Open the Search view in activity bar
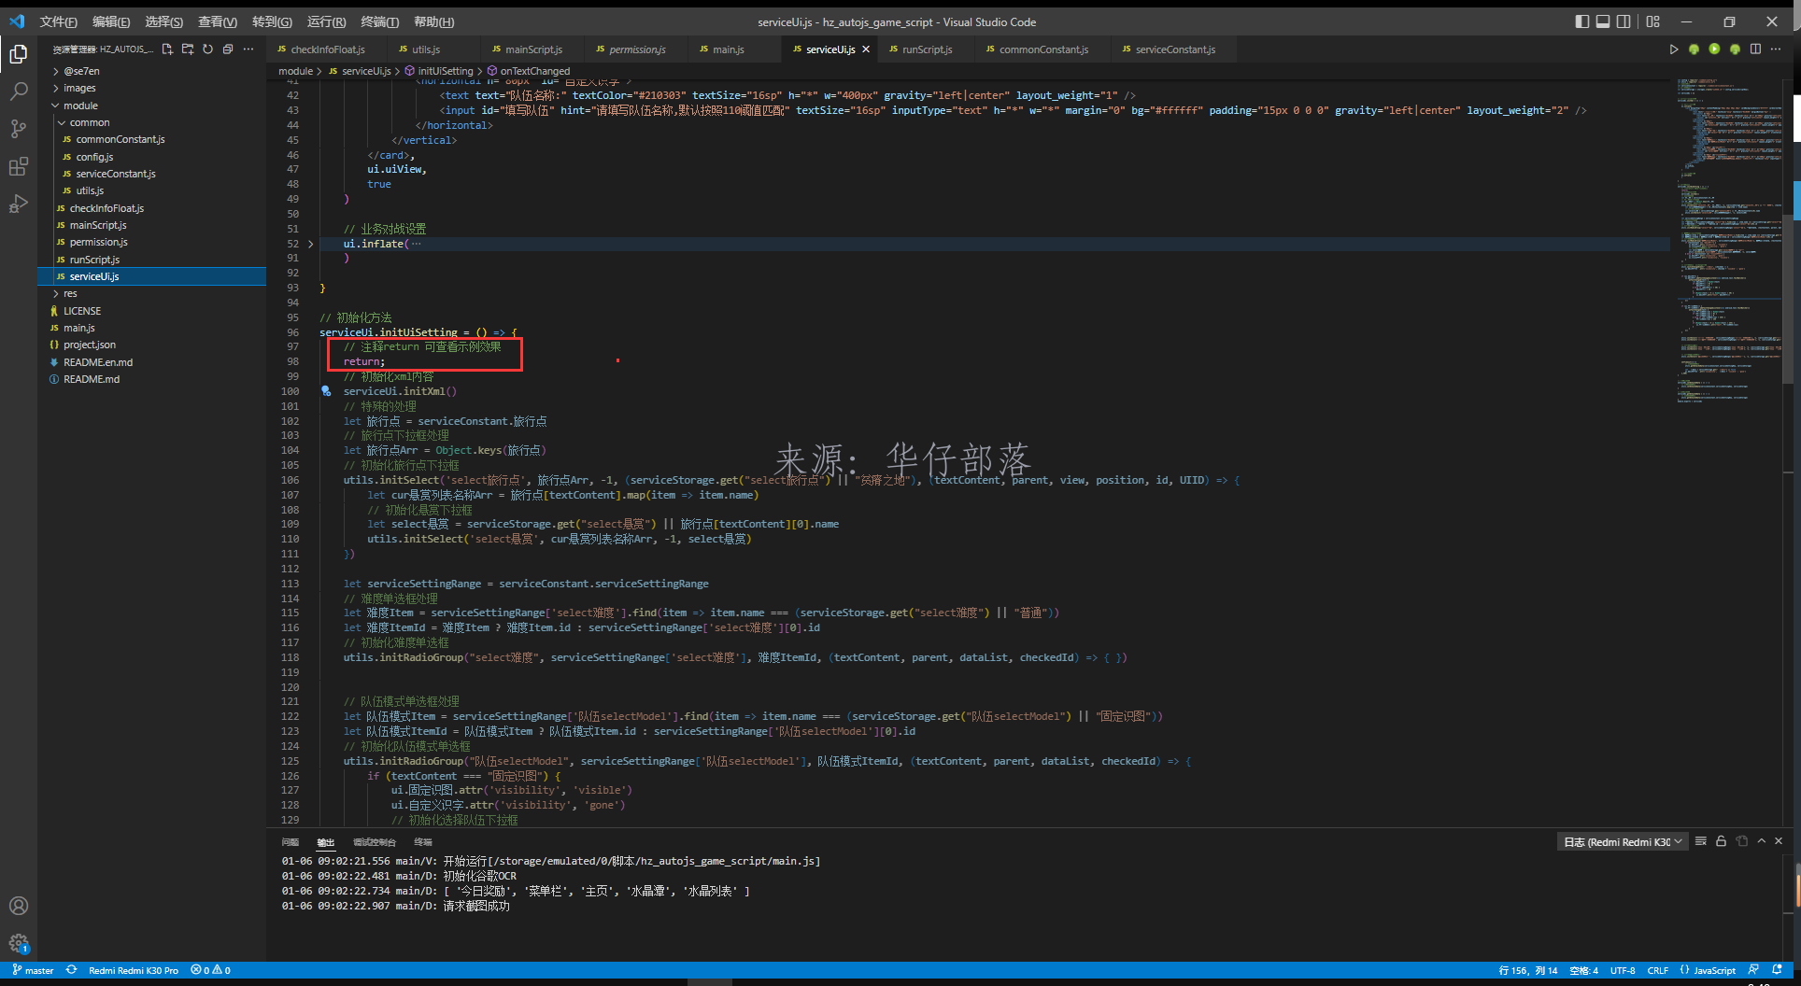The height and width of the screenshot is (986, 1801). pyautogui.click(x=18, y=92)
